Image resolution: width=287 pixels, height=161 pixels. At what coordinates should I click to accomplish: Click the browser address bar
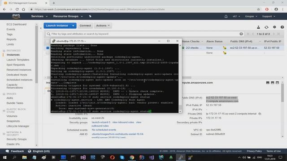click(x=143, y=9)
